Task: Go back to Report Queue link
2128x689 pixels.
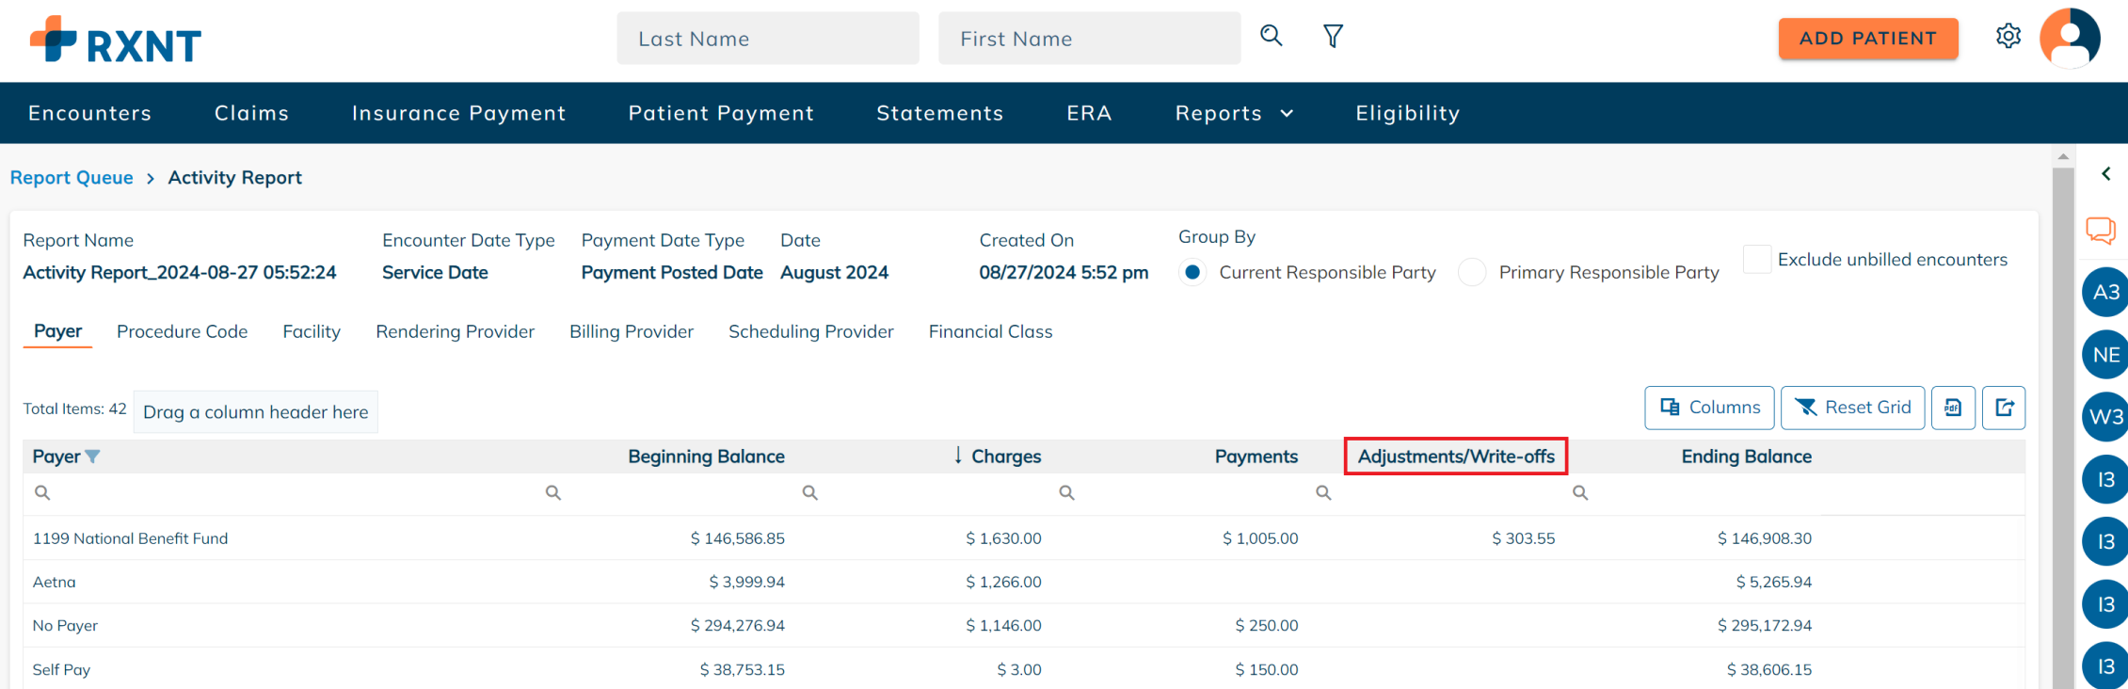Action: coord(72,178)
